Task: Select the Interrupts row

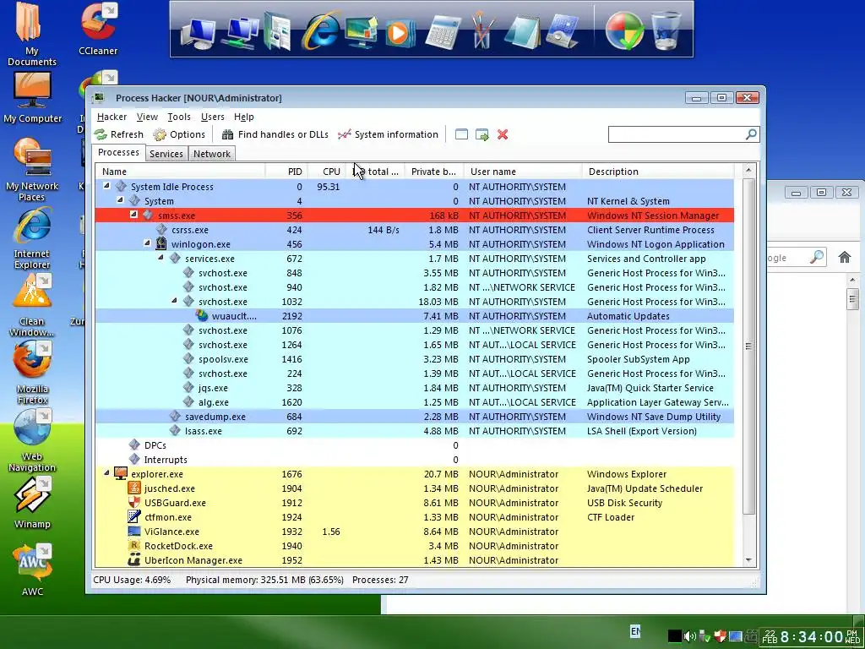Action: point(414,460)
